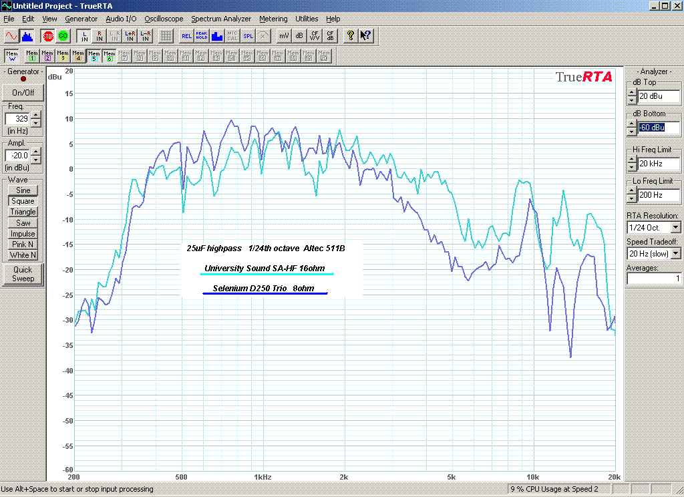Click the Hi Freq Limit 20 kHz field
This screenshot has height=497, width=684.
coord(659,164)
